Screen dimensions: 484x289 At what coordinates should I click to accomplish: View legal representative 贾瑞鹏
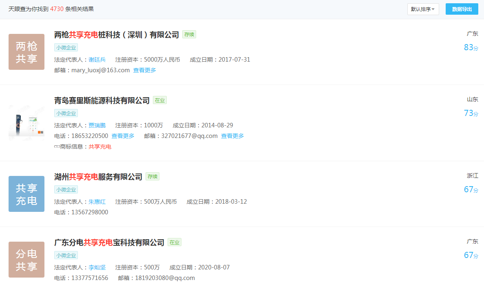click(x=97, y=125)
